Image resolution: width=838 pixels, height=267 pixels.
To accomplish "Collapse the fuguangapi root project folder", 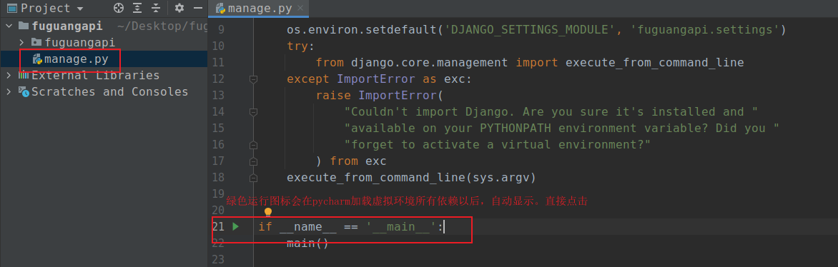I will tap(9, 26).
